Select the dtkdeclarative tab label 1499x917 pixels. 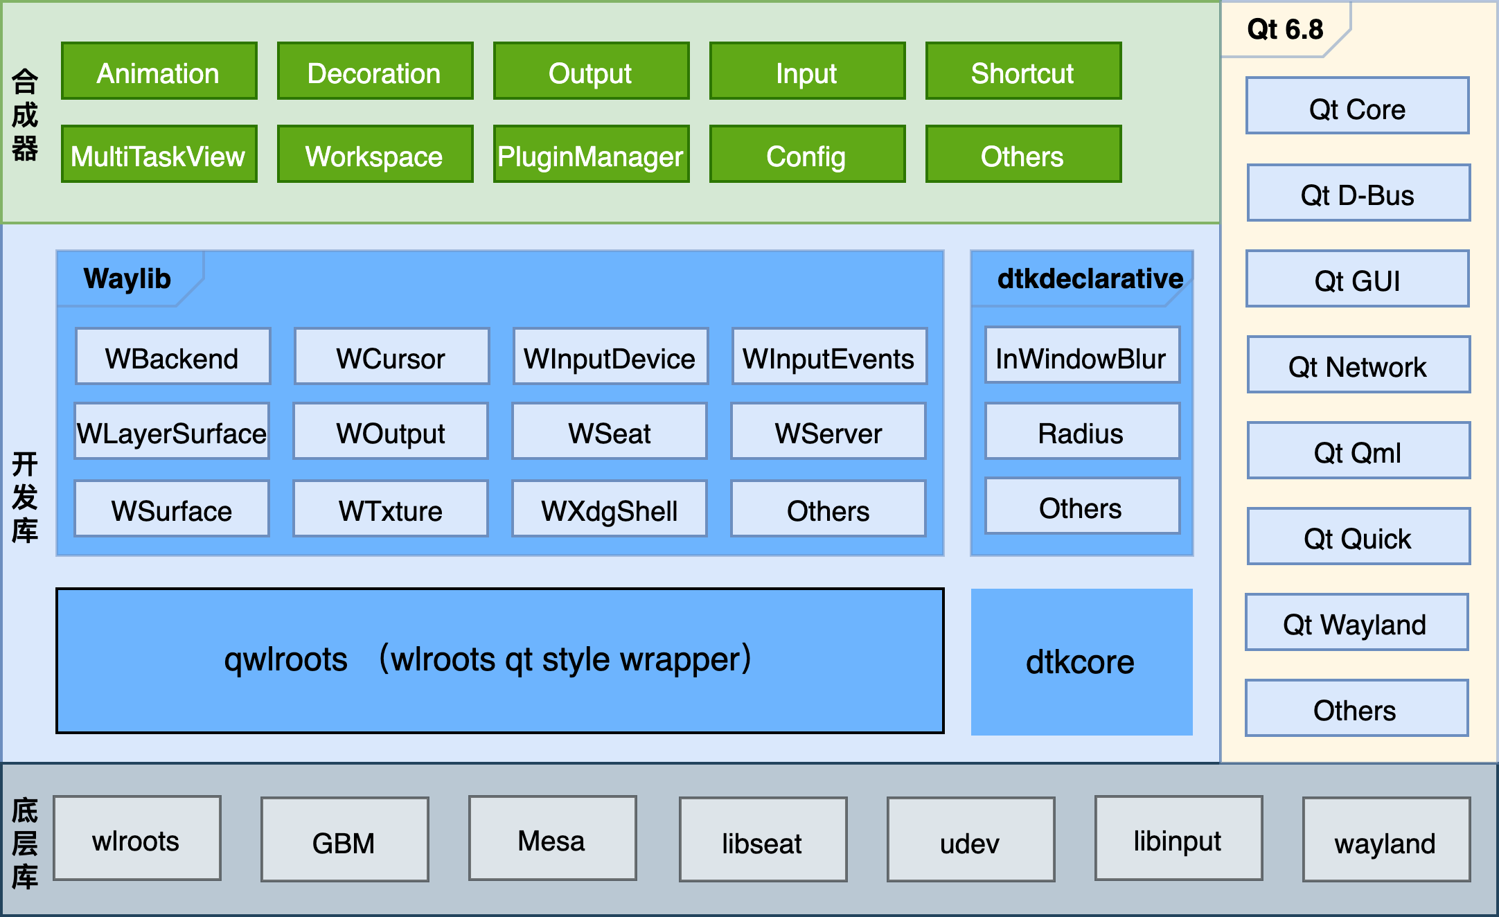click(1090, 278)
